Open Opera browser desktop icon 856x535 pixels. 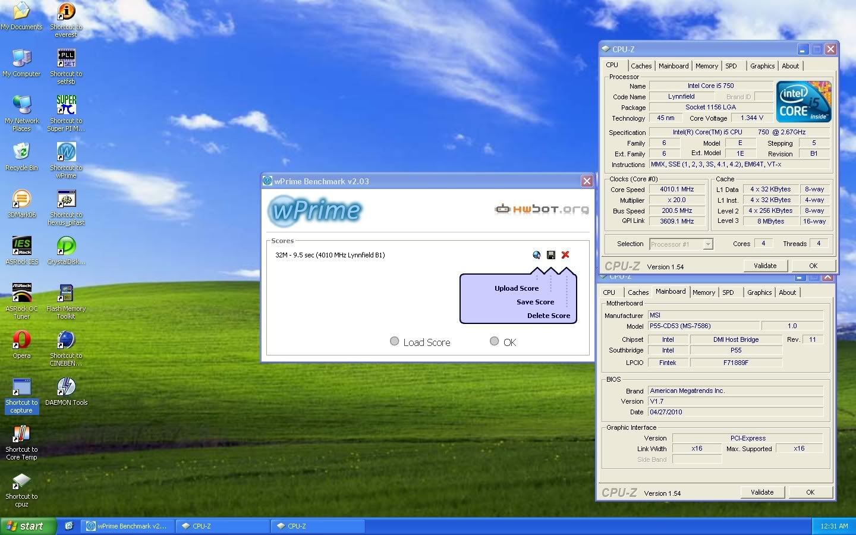pyautogui.click(x=21, y=344)
